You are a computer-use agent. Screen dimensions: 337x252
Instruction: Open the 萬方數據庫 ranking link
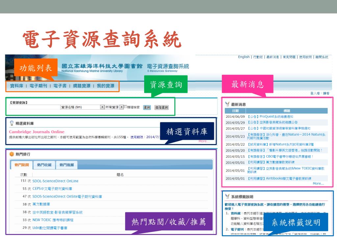click(x=41, y=204)
